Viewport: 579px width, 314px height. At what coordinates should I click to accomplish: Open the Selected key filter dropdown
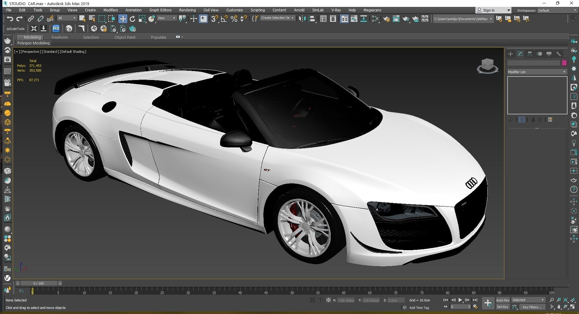tap(528, 300)
